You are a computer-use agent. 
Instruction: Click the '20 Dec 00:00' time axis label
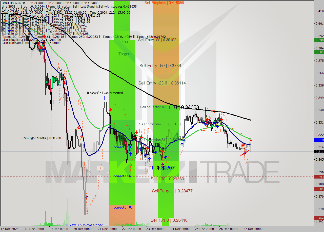click(82, 229)
